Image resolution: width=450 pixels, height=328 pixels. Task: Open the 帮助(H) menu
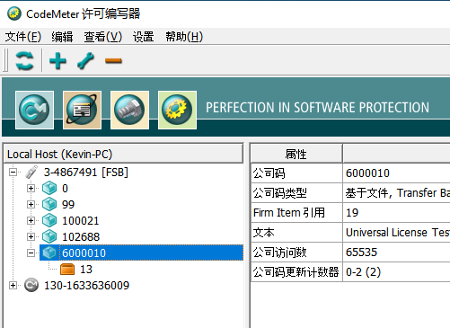pyautogui.click(x=184, y=37)
